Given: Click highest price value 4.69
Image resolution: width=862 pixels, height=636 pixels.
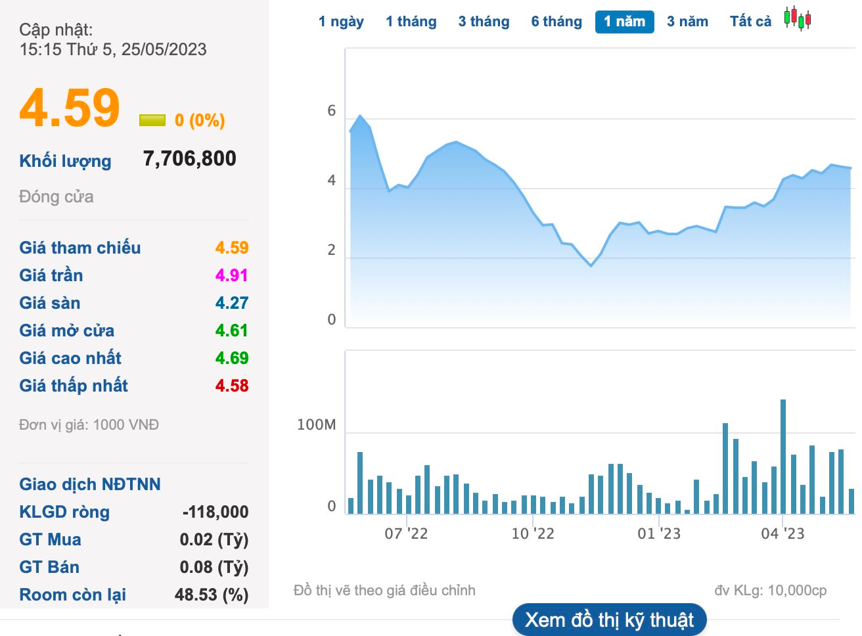Looking at the screenshot, I should point(232,358).
